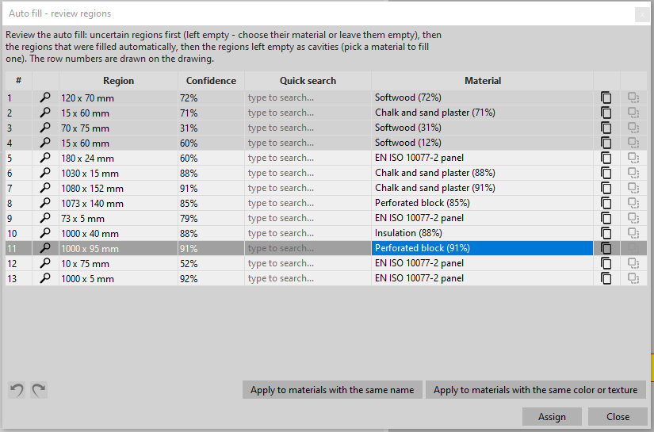This screenshot has width=654, height=432.
Task: Open row 5 EN ISO 10077-2 panel material
Action: click(x=482, y=158)
